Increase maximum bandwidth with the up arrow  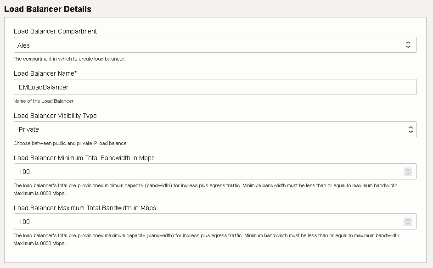[407, 220]
